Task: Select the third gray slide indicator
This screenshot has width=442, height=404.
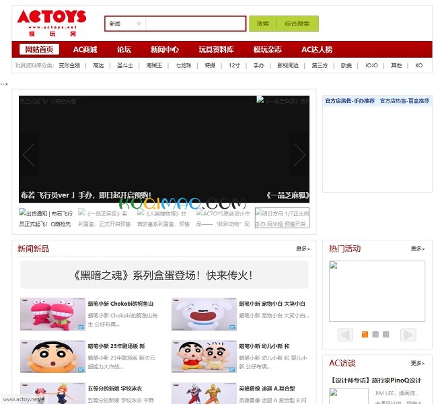Action: point(386,335)
